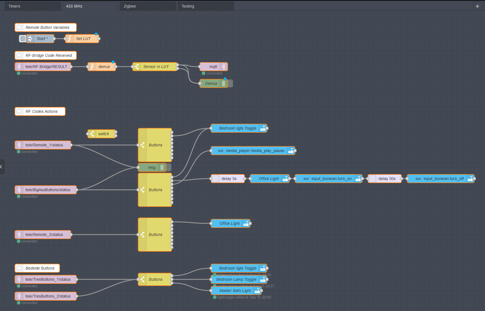Click the tele/Remote_1/status mqtt icon

click(19, 145)
